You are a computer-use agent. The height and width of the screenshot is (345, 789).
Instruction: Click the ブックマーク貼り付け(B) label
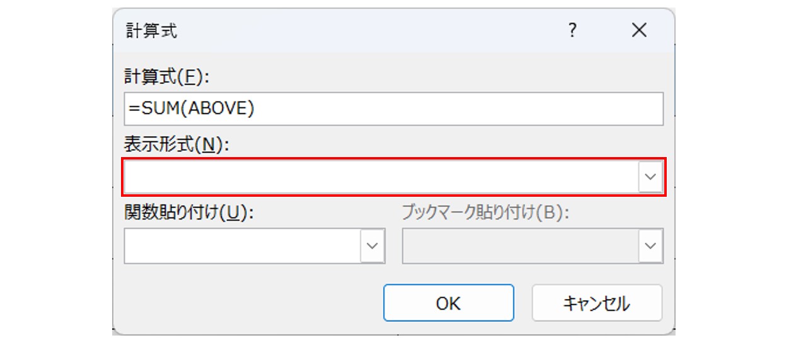click(485, 212)
